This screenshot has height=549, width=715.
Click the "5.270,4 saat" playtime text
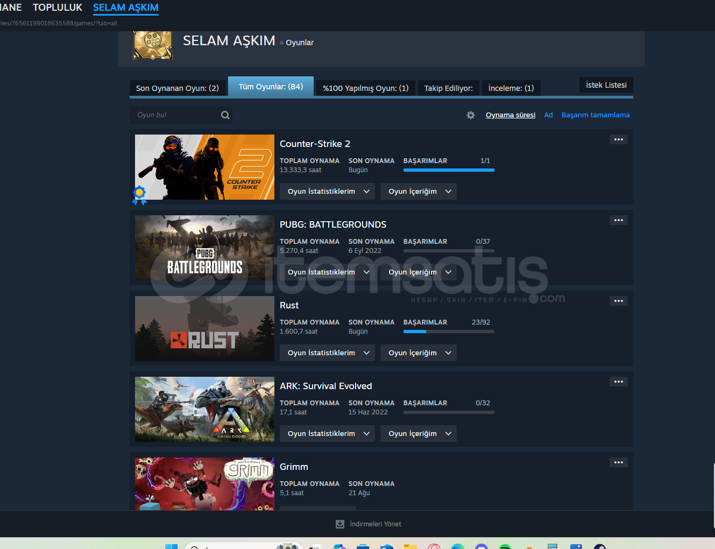coord(299,251)
